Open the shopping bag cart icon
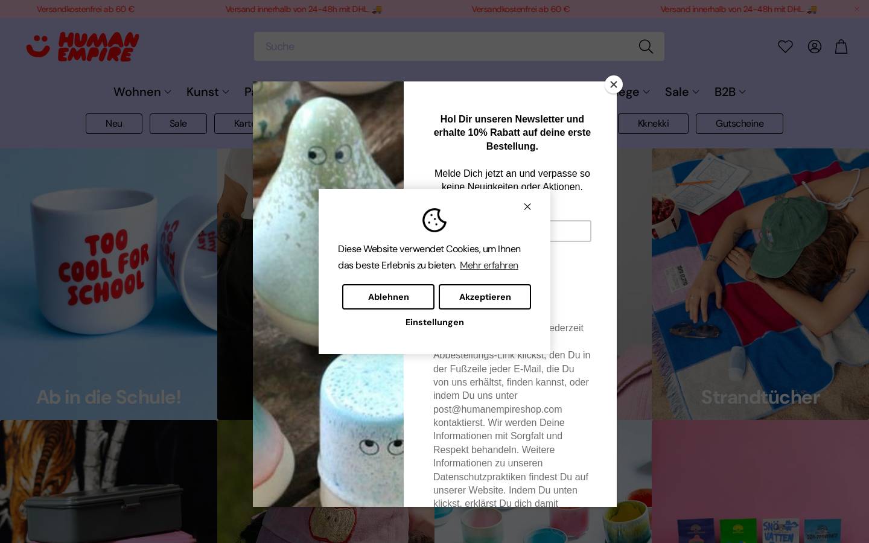The height and width of the screenshot is (543, 869). tap(841, 46)
